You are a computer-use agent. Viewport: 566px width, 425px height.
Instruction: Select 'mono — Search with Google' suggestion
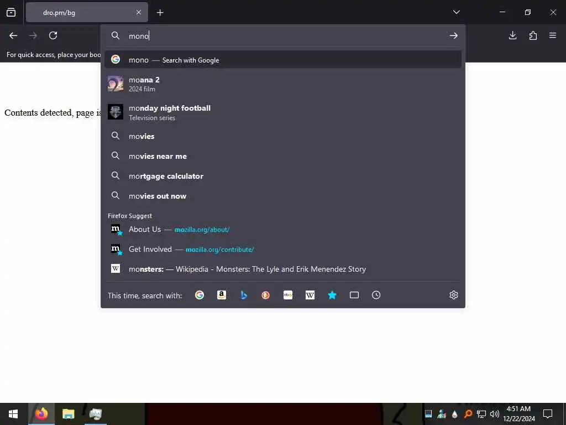282,60
